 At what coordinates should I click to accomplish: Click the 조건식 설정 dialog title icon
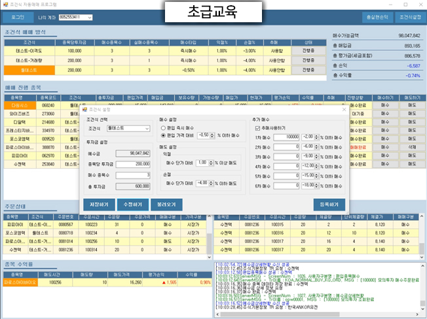click(84, 110)
